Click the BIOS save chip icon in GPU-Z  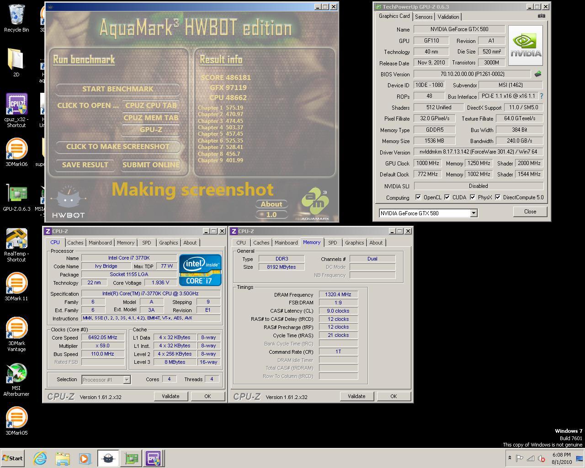tap(537, 74)
